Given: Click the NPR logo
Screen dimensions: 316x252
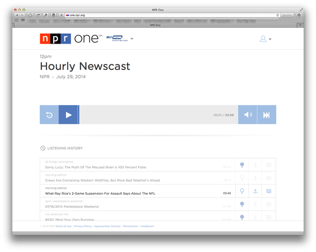Looking at the screenshot, I should pyautogui.click(x=55, y=39).
